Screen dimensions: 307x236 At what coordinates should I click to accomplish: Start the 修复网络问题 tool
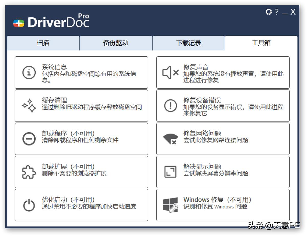[x=223, y=139]
